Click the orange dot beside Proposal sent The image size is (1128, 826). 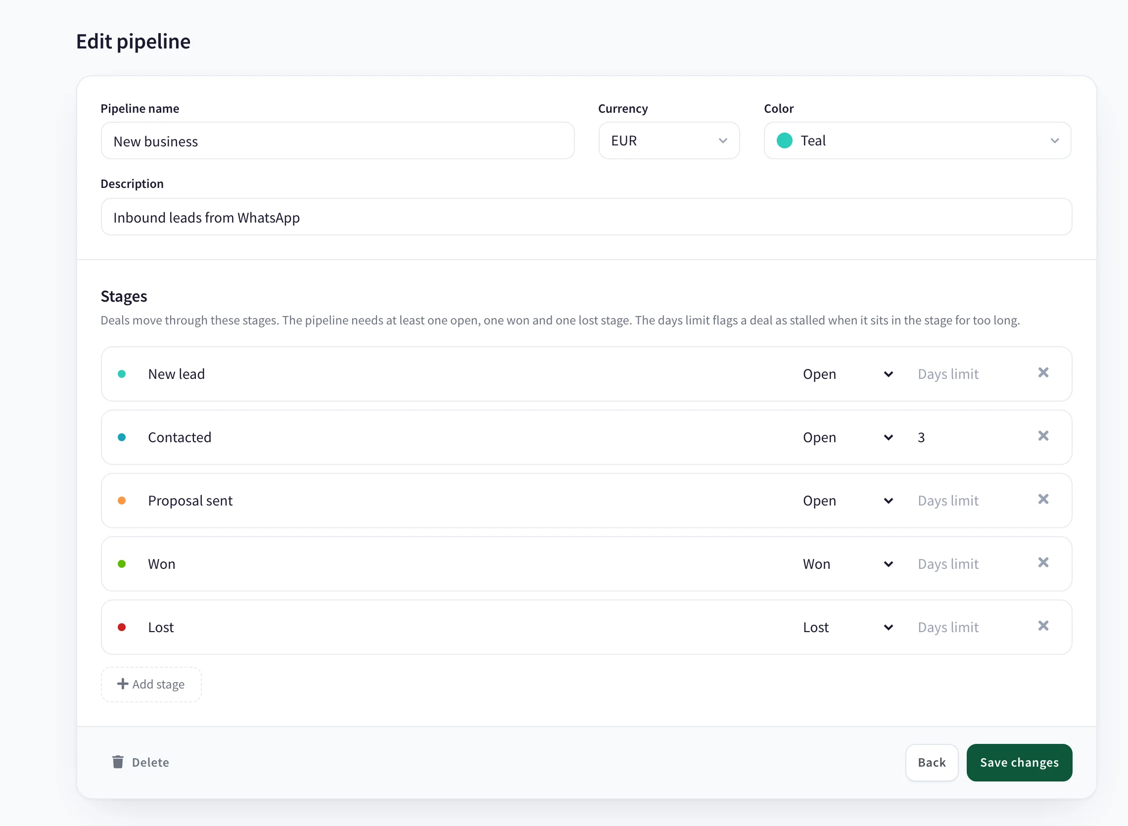point(122,501)
